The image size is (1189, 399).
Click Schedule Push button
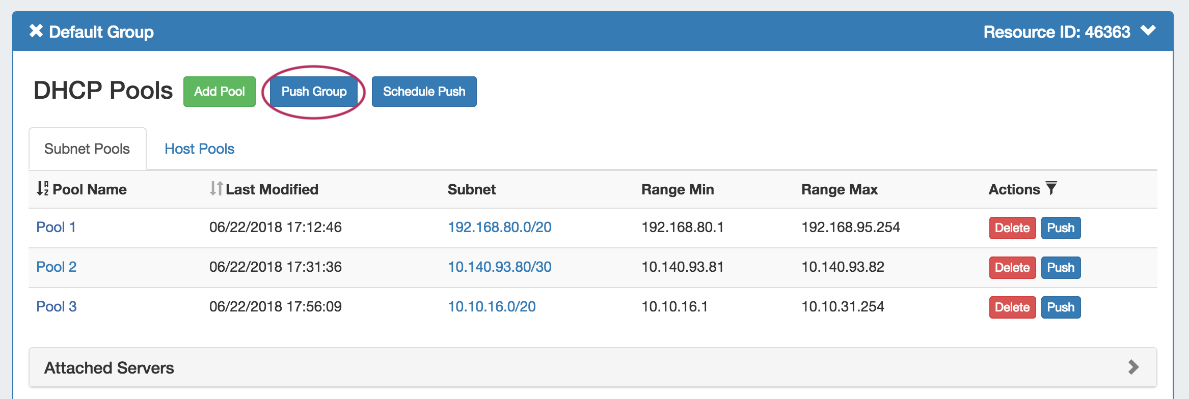pos(424,92)
